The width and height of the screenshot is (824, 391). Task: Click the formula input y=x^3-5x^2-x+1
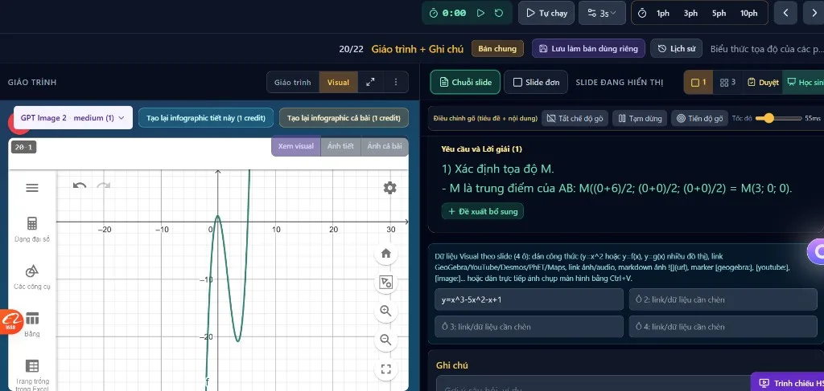[529, 299]
